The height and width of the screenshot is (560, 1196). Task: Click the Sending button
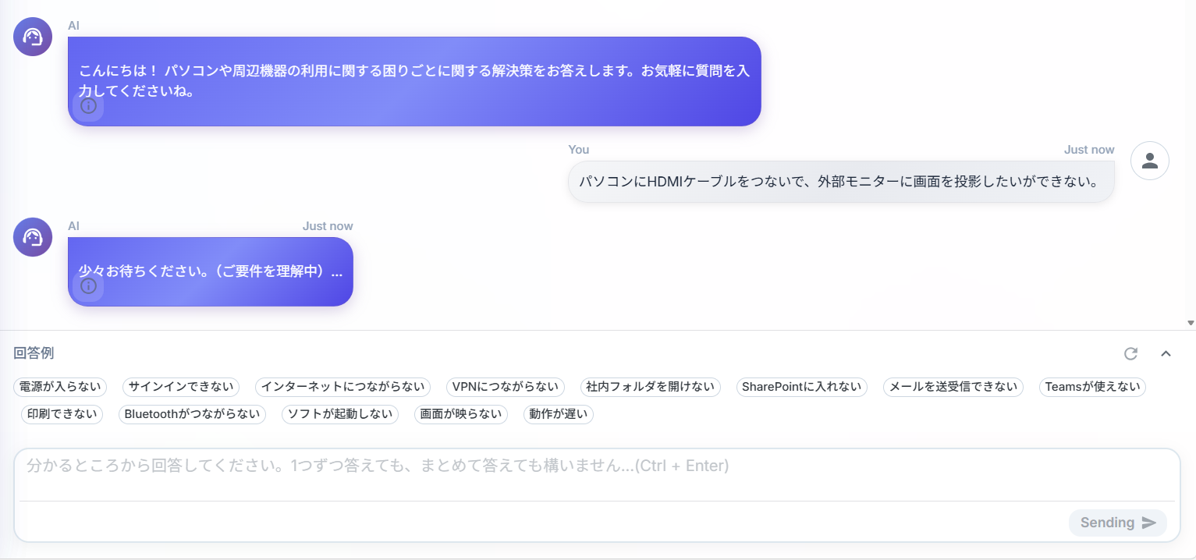click(x=1117, y=523)
